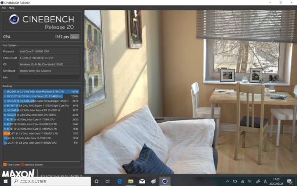Select ranking row Core i5-5300U CPU
297x186 pixels.
[x=41, y=143]
